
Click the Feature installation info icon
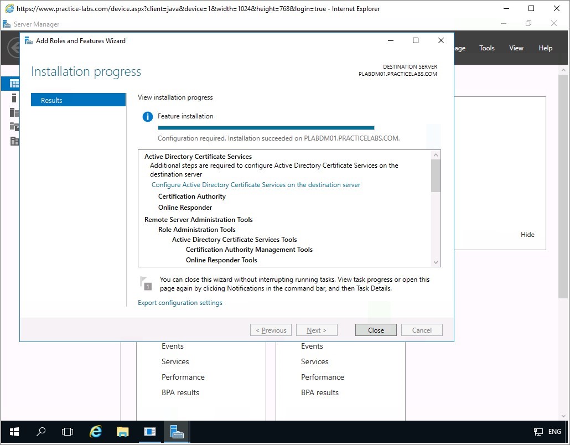(148, 117)
